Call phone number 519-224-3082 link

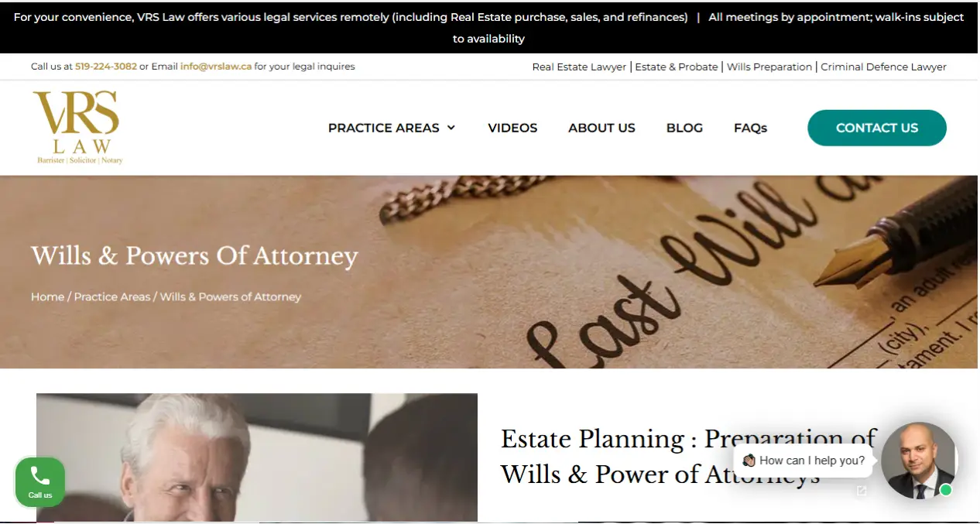click(106, 67)
